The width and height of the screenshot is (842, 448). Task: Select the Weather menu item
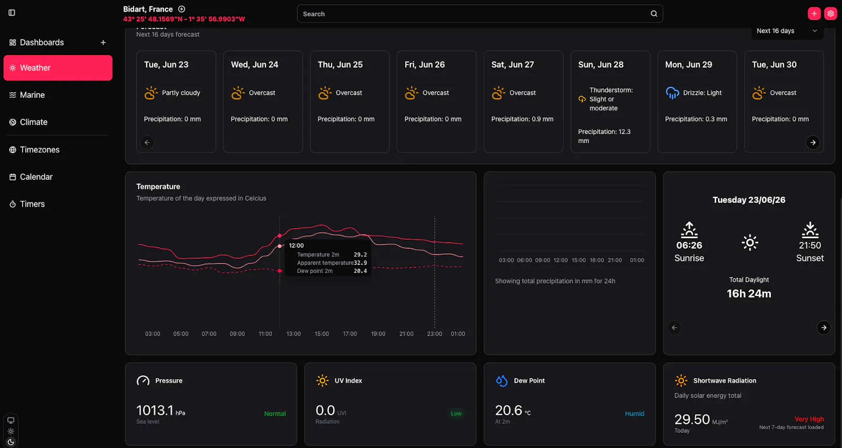tap(58, 68)
